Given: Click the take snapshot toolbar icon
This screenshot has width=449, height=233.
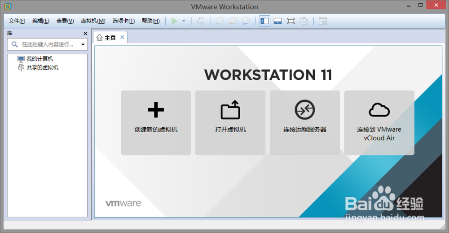Looking at the screenshot, I should coord(220,21).
